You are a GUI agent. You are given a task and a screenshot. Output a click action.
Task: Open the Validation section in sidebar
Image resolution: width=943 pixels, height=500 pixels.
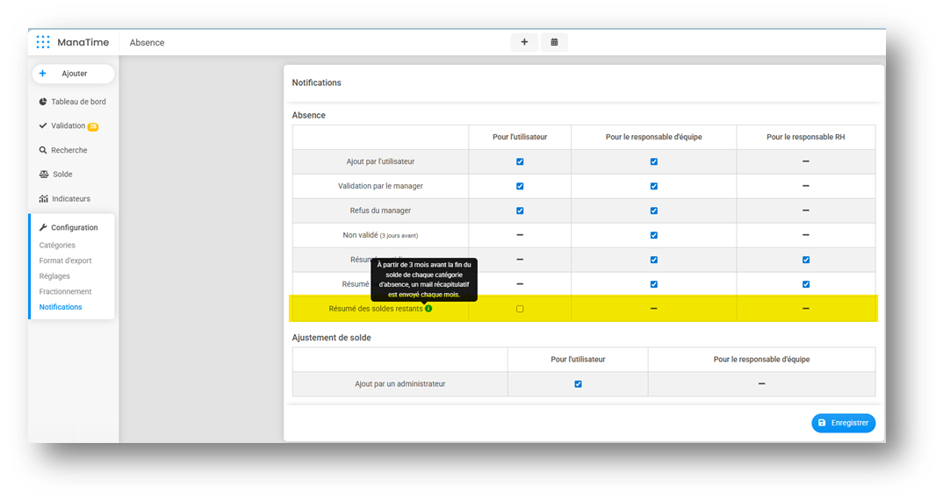point(68,126)
